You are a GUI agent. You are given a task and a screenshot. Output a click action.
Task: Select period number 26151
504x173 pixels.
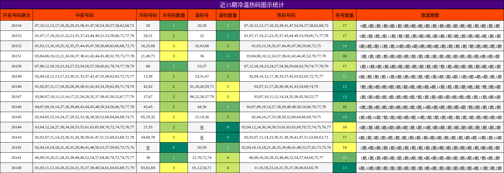tap(17, 56)
